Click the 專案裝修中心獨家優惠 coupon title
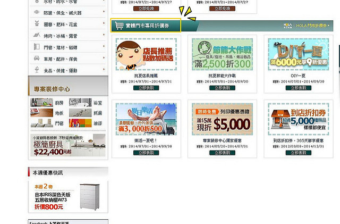Screen dimensions: 340x224 [222, 140]
